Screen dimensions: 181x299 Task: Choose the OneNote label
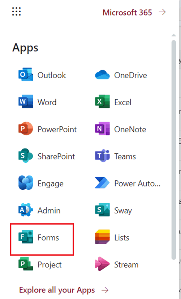pyautogui.click(x=130, y=129)
